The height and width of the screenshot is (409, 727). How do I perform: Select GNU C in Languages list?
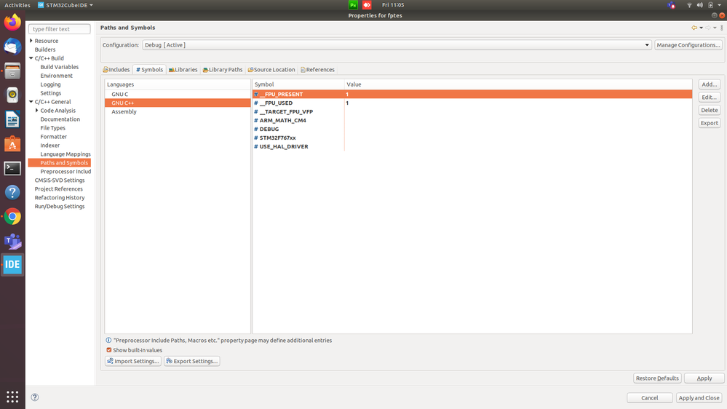(x=178, y=94)
